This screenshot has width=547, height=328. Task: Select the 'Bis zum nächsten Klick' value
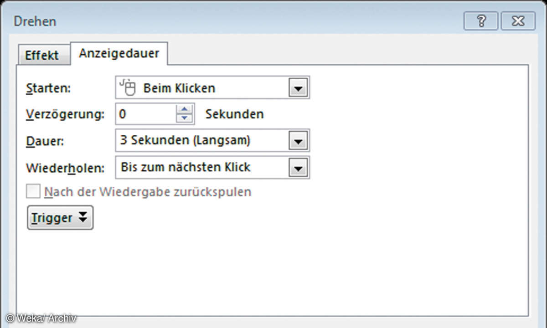click(186, 167)
